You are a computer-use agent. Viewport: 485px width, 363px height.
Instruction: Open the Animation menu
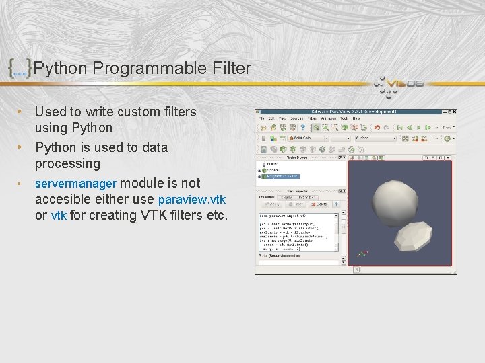[x=328, y=118]
